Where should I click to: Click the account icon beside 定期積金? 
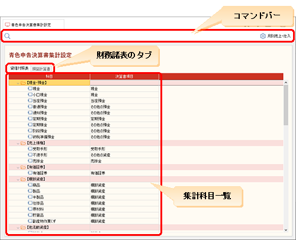click(x=30, y=125)
